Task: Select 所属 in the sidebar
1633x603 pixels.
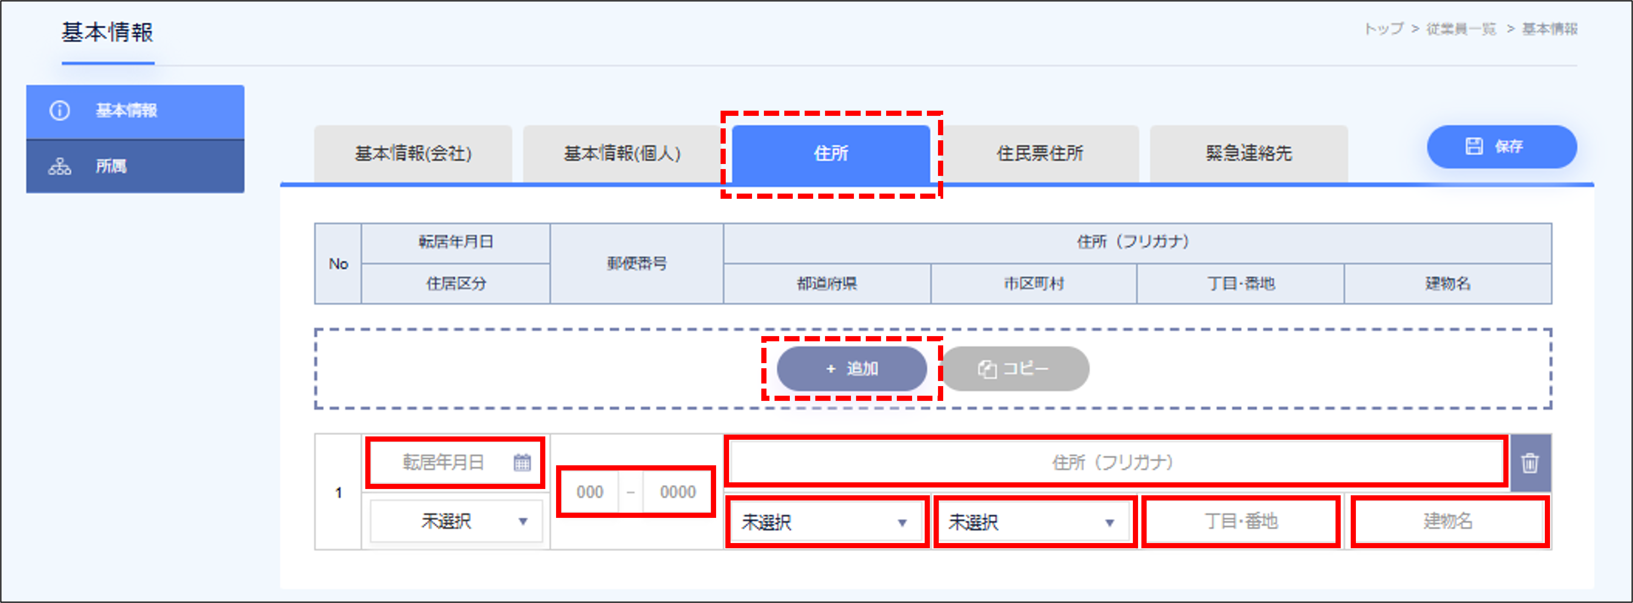Action: coord(135,167)
